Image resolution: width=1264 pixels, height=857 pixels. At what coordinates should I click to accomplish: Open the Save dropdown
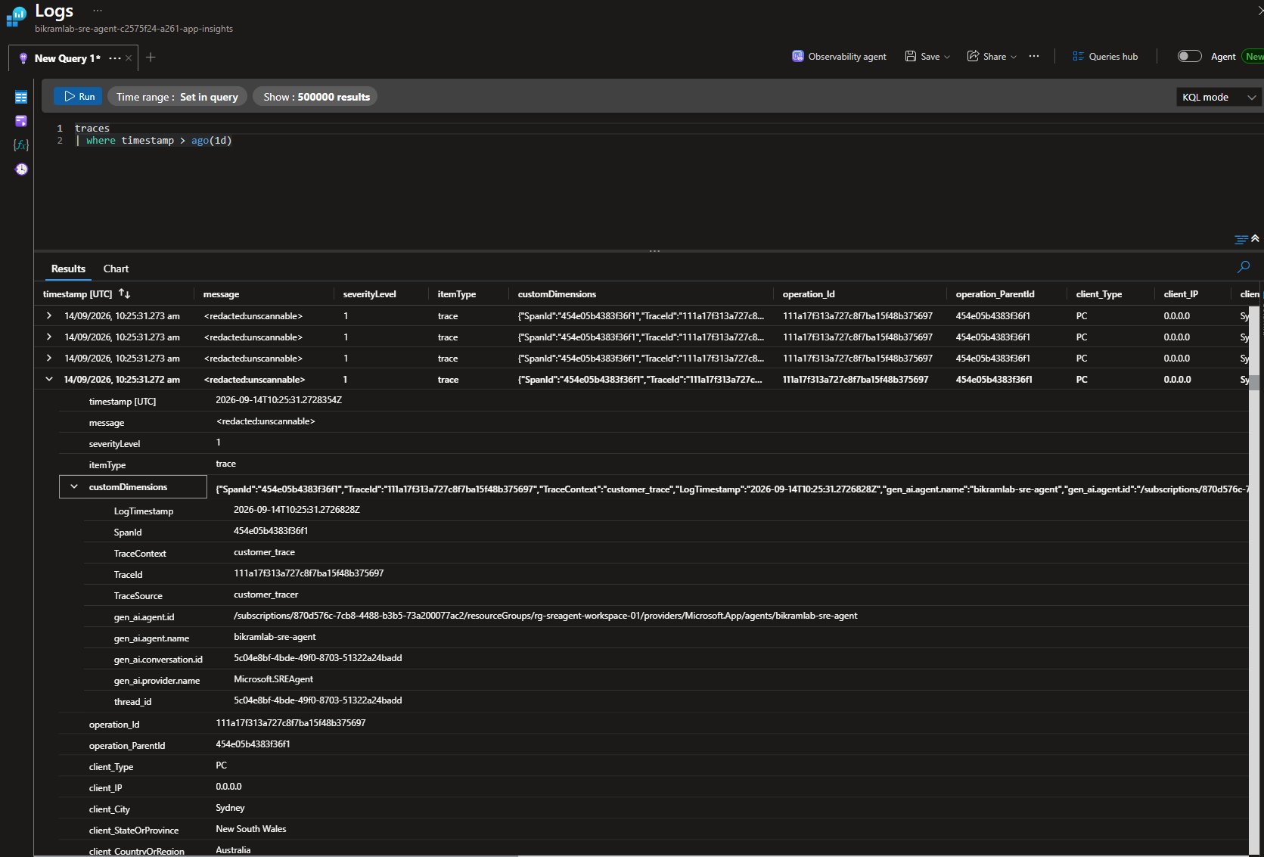tap(927, 56)
